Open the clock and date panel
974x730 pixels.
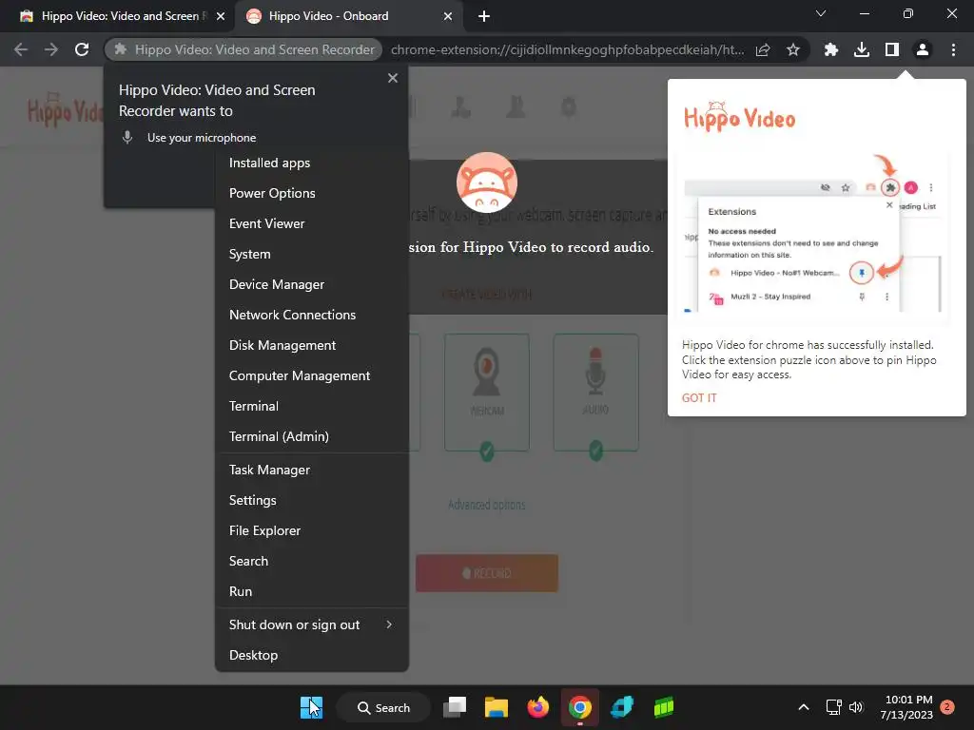pos(906,707)
